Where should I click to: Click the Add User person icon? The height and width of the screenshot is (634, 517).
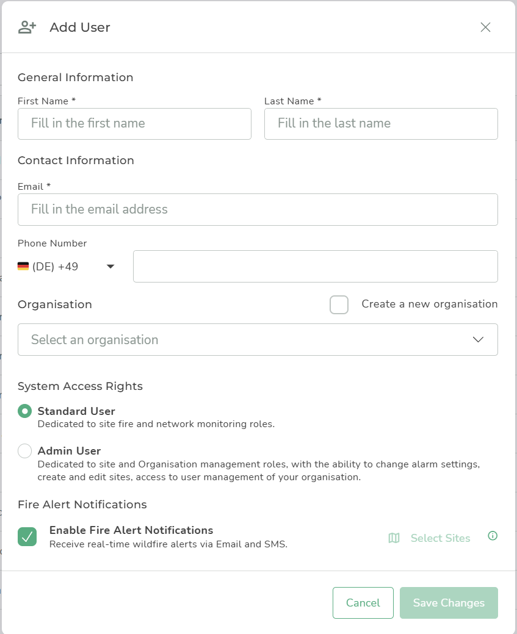27,27
